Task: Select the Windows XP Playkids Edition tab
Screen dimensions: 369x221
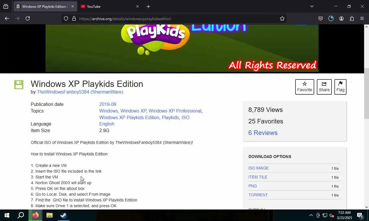Action: point(45,6)
